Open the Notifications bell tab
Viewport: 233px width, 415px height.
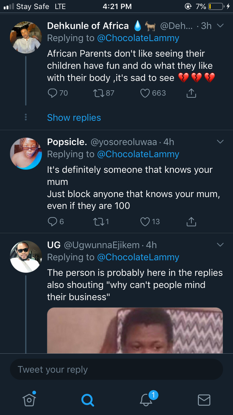(x=146, y=400)
